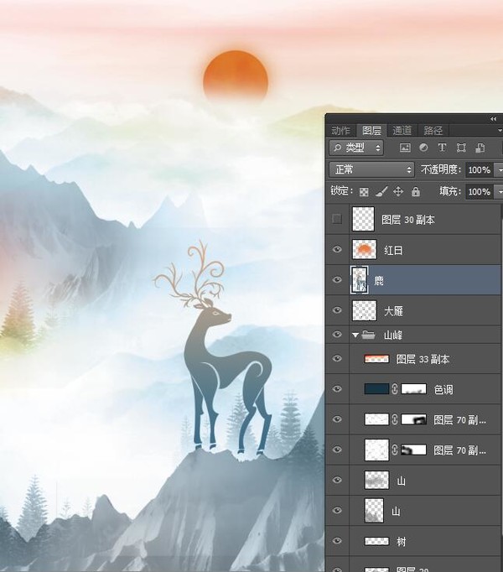Select the upper 山 layer thumbnail

click(x=376, y=480)
